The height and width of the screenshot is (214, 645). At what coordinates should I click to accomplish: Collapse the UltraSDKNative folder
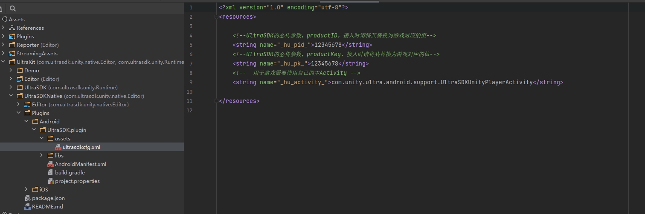pos(11,96)
